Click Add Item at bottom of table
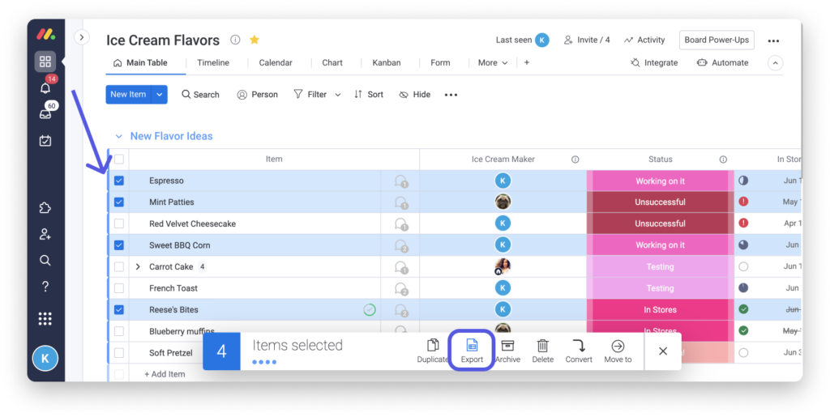Image resolution: width=830 pixels, height=417 pixels. coord(165,374)
